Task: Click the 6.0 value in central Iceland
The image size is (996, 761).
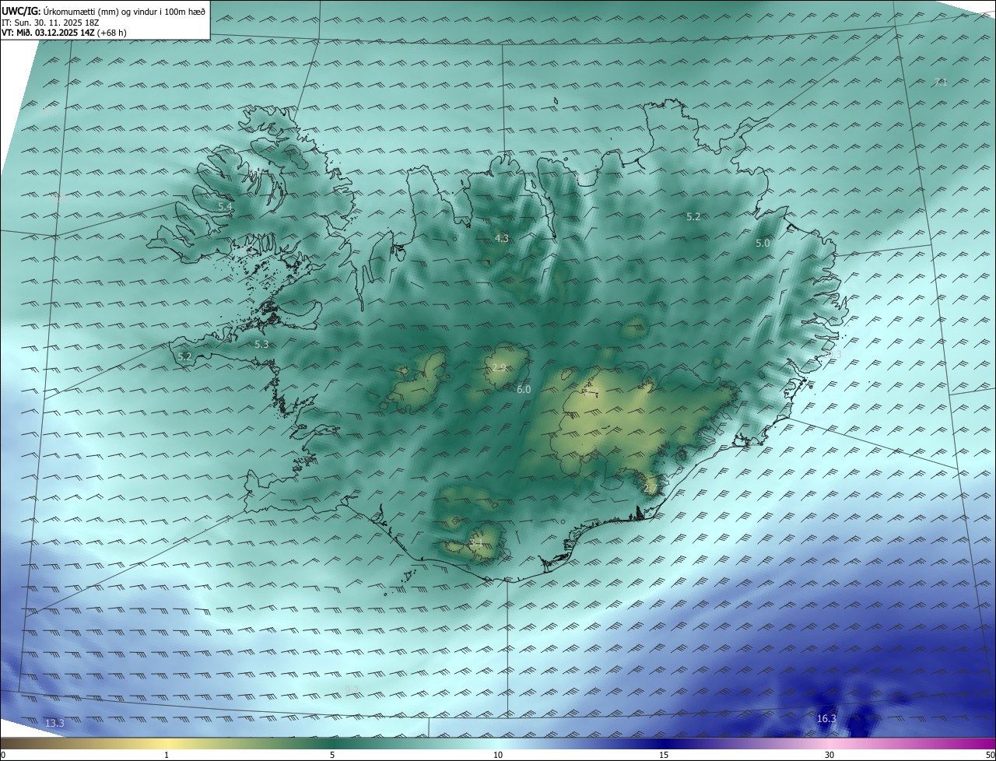Action: (524, 390)
